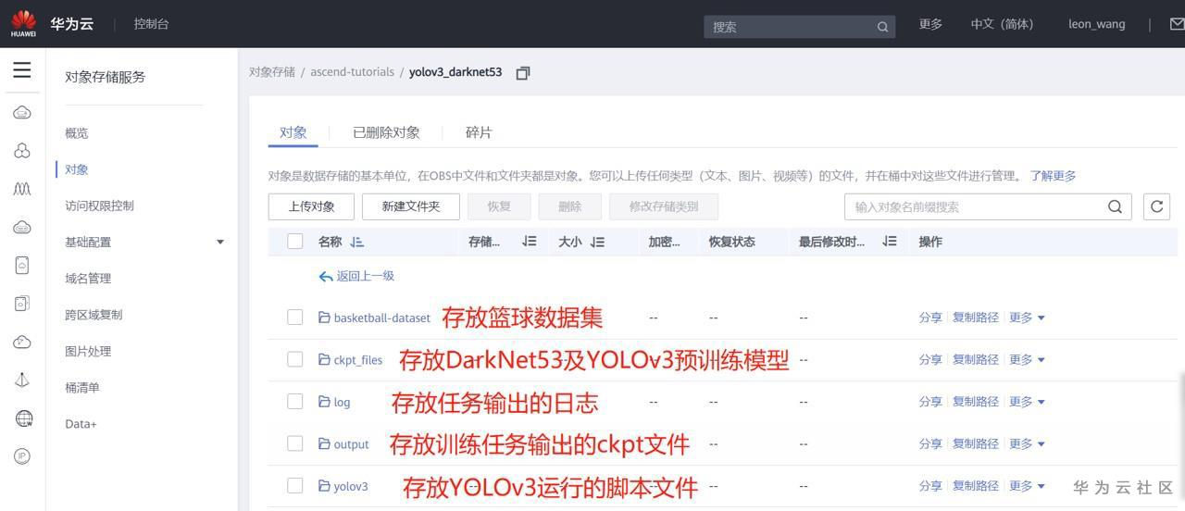Image resolution: width=1185 pixels, height=511 pixels.
Task: Check the output row checkbox
Action: pos(295,443)
